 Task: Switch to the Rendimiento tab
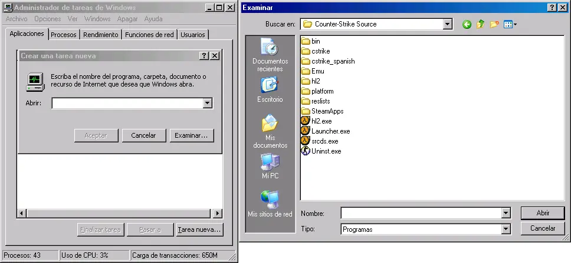101,35
